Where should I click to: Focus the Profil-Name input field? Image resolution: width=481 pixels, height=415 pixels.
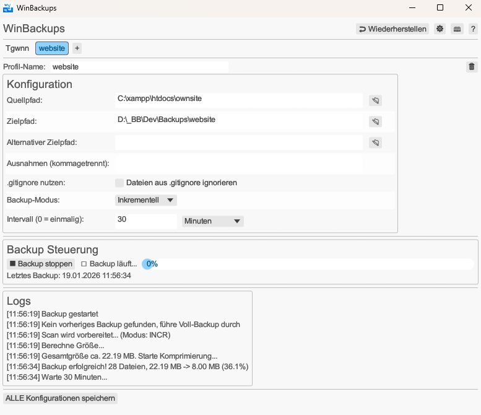coord(139,67)
